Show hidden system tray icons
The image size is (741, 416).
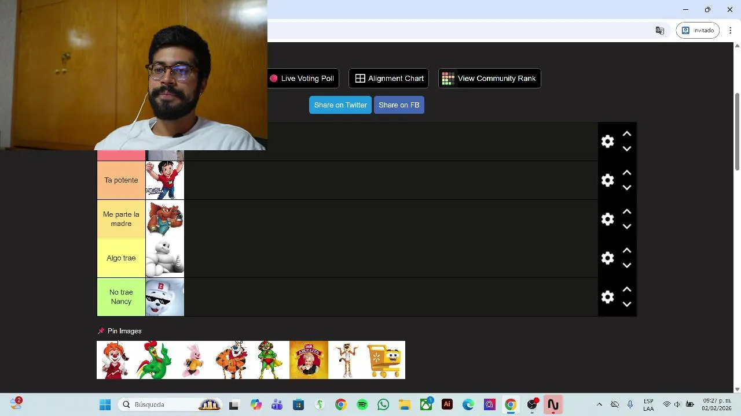599,404
